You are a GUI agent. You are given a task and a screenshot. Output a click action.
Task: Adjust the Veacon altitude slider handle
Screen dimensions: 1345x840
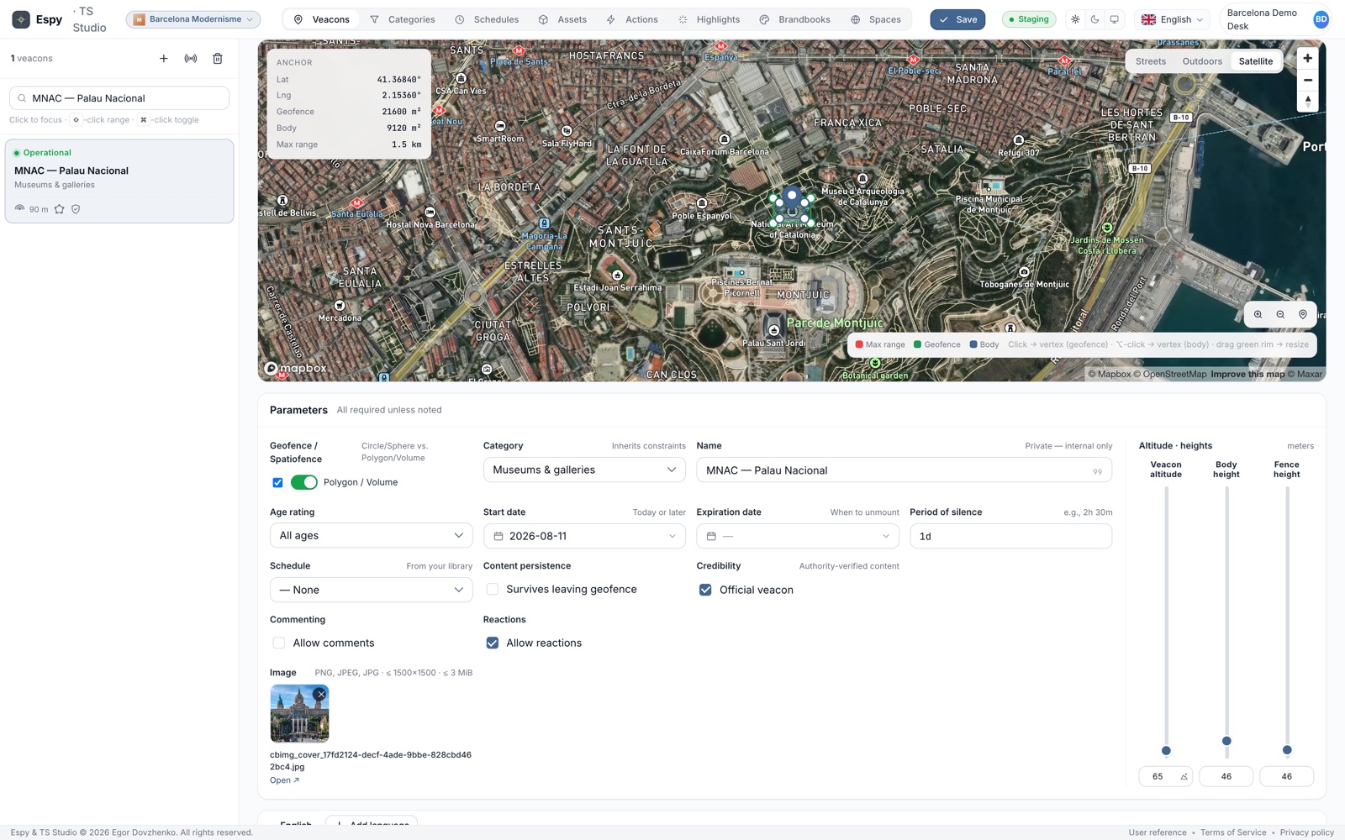(x=1166, y=751)
